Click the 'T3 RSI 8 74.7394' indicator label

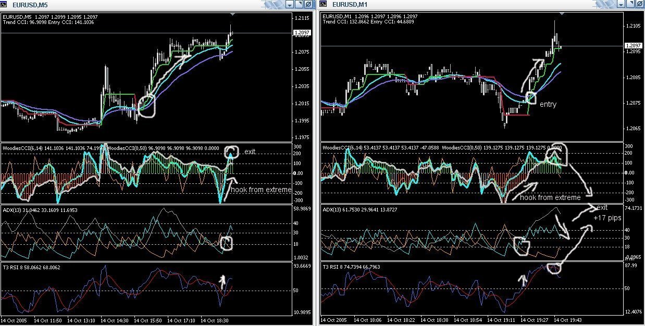341,267
